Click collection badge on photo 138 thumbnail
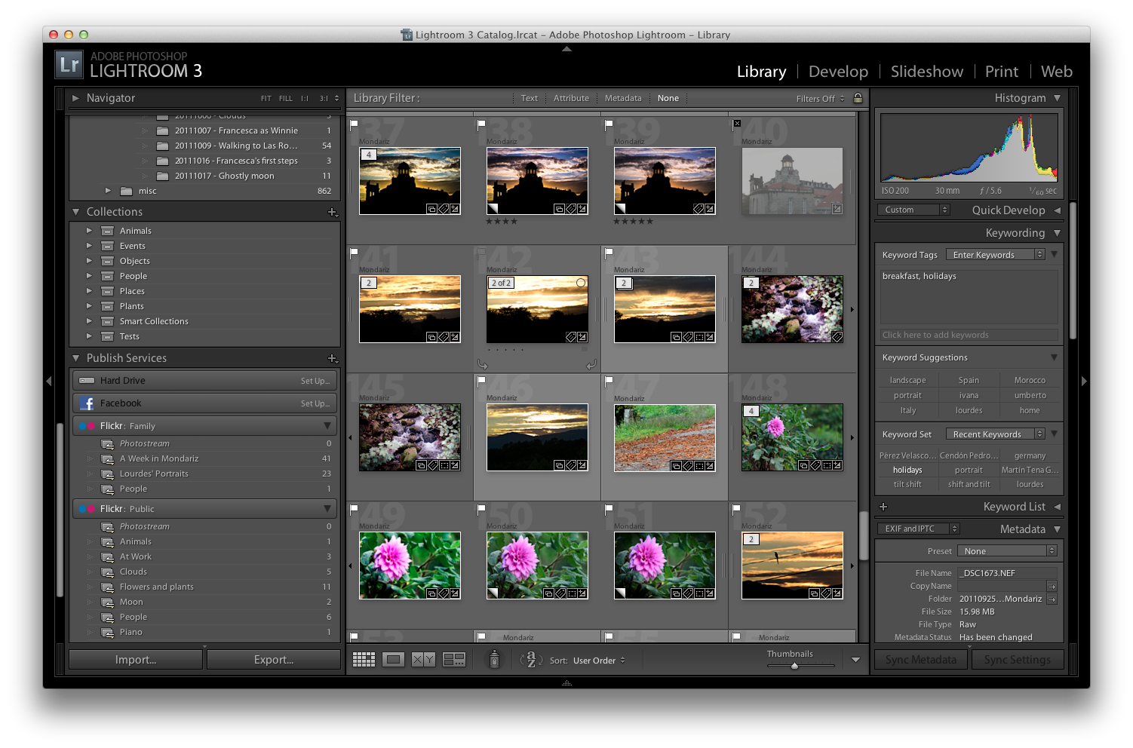Viewport: 1133px width, 748px height. pyautogui.click(x=559, y=209)
